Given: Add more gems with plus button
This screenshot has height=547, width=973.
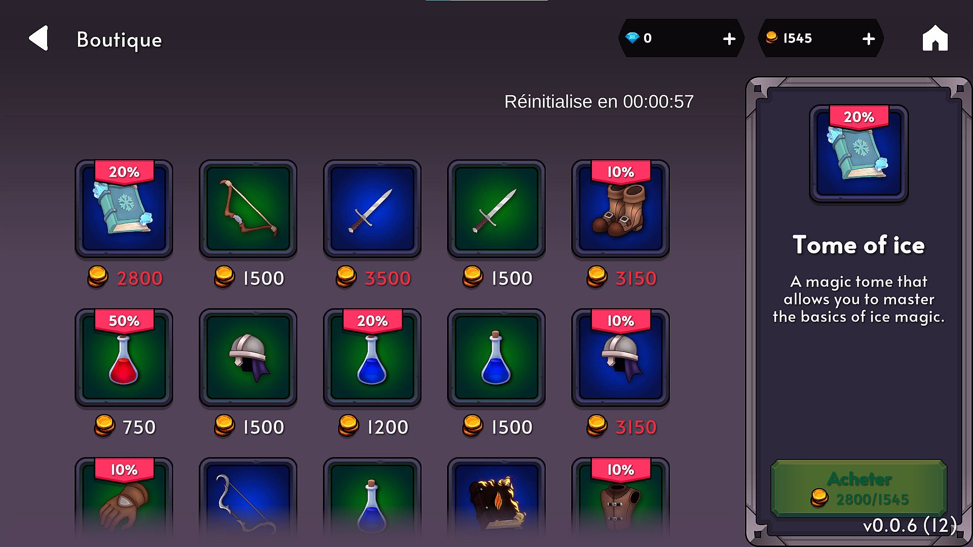Looking at the screenshot, I should [x=729, y=38].
